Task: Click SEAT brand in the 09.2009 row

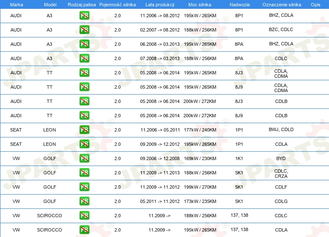Action: coord(16,144)
